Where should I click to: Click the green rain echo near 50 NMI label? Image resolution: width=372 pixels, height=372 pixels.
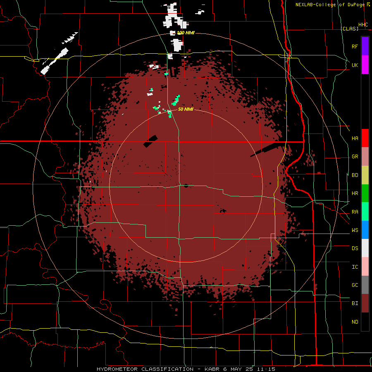click(x=176, y=100)
